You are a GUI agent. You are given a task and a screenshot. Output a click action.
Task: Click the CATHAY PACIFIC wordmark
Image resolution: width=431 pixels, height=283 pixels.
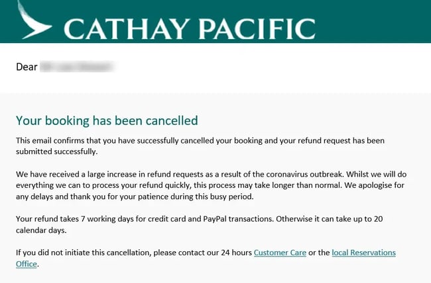click(189, 28)
